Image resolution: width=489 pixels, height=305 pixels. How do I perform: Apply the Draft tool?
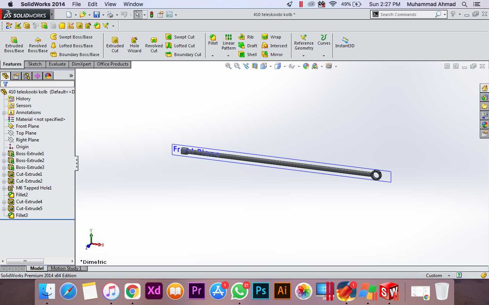click(248, 46)
